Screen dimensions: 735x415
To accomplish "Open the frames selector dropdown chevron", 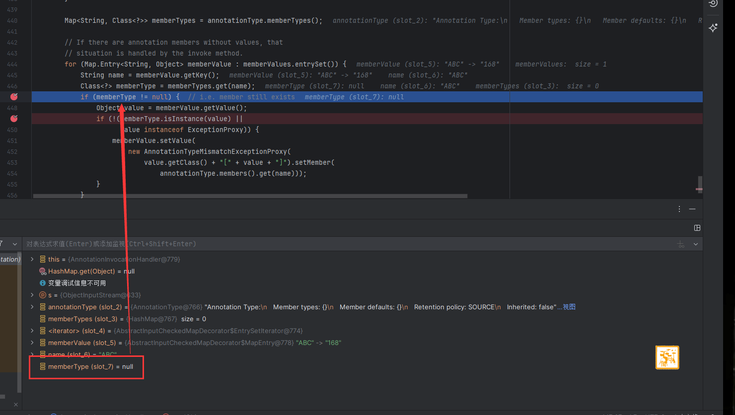I will [x=15, y=244].
